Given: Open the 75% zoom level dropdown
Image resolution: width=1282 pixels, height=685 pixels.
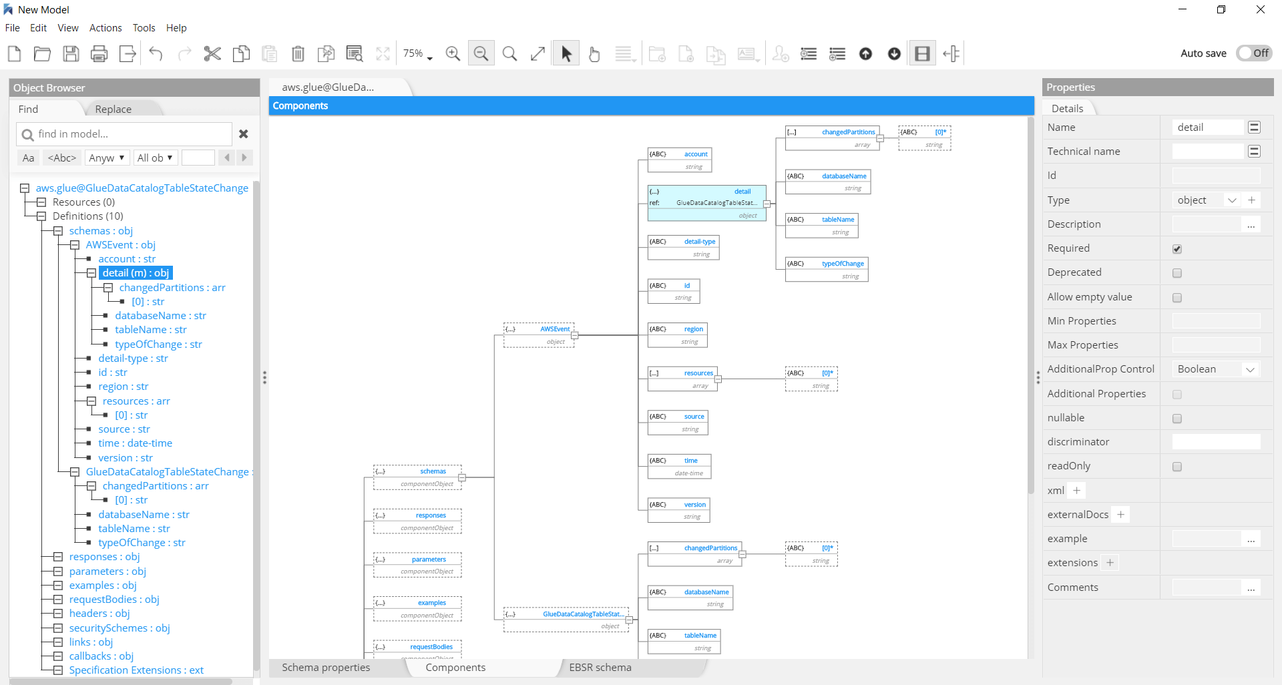Looking at the screenshot, I should pos(418,53).
